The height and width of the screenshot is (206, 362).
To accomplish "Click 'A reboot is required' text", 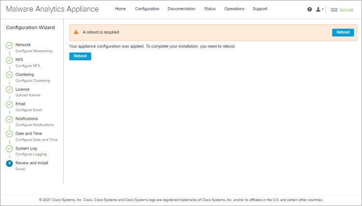I will pyautogui.click(x=101, y=32).
